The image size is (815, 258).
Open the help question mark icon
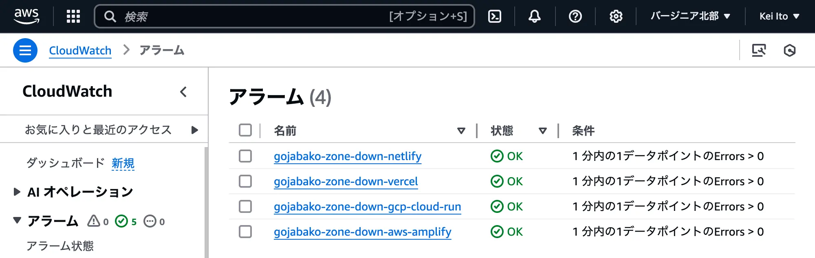[x=575, y=16]
